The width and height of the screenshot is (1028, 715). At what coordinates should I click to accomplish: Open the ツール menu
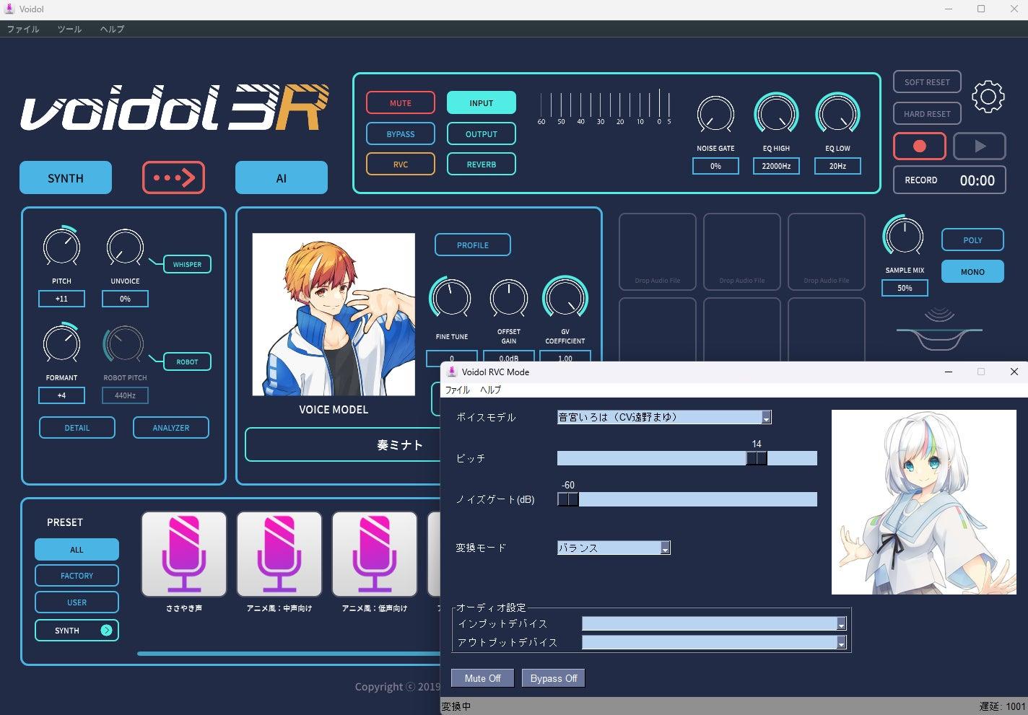pos(69,29)
